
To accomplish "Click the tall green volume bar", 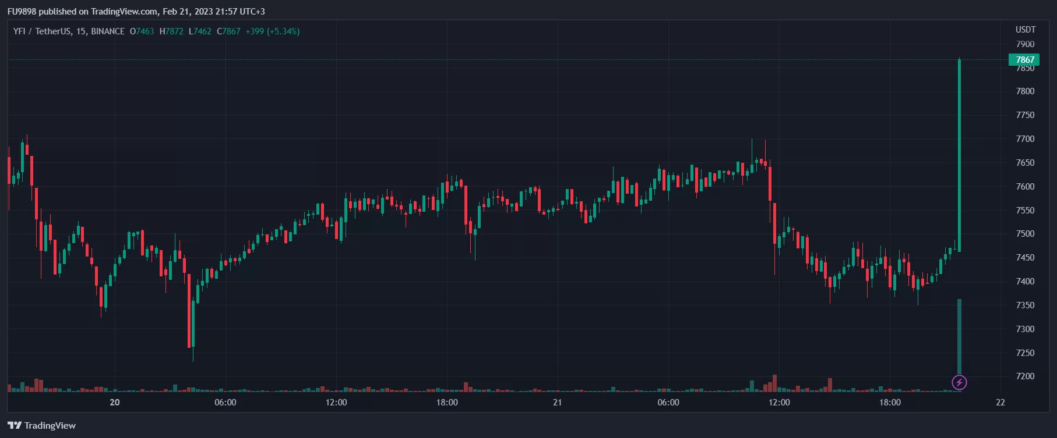I will (959, 336).
